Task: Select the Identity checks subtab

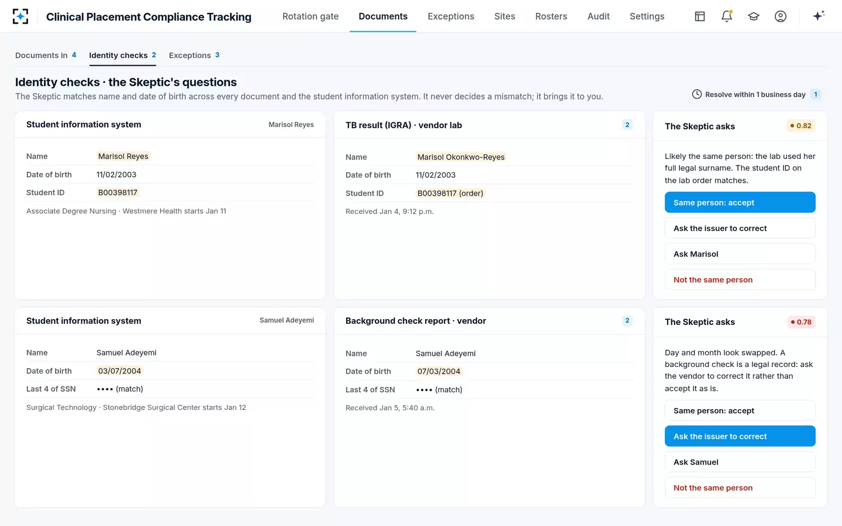Action: coord(122,55)
